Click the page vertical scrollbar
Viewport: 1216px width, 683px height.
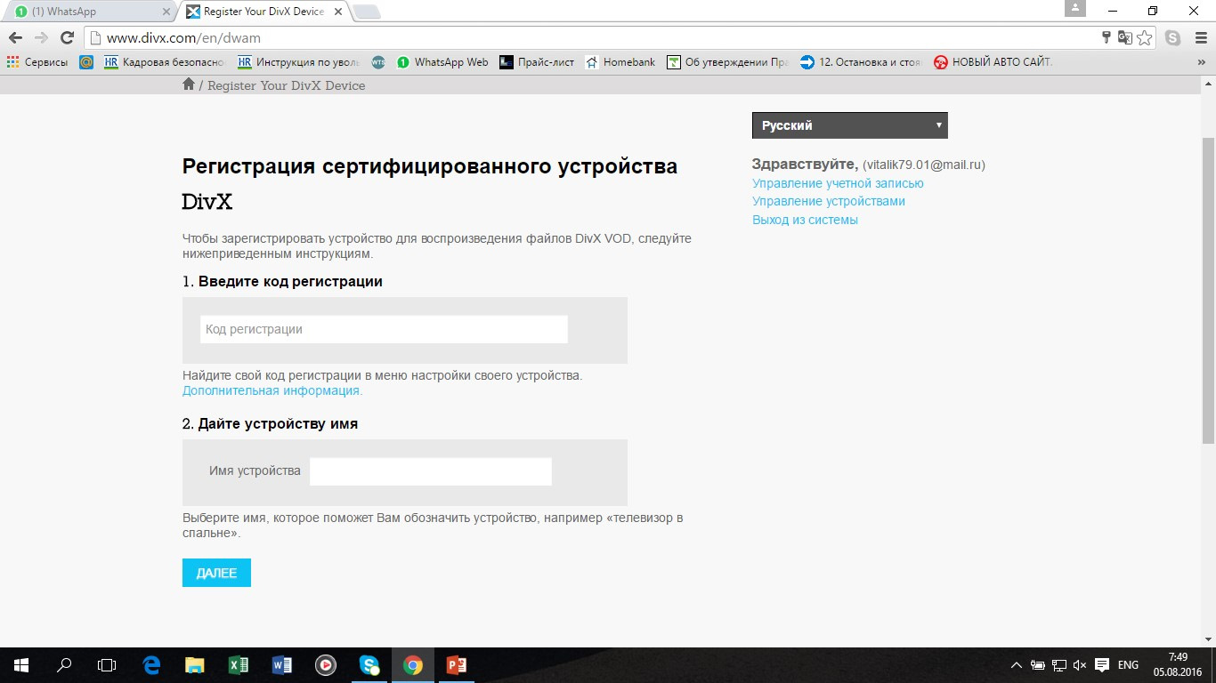tap(1208, 290)
